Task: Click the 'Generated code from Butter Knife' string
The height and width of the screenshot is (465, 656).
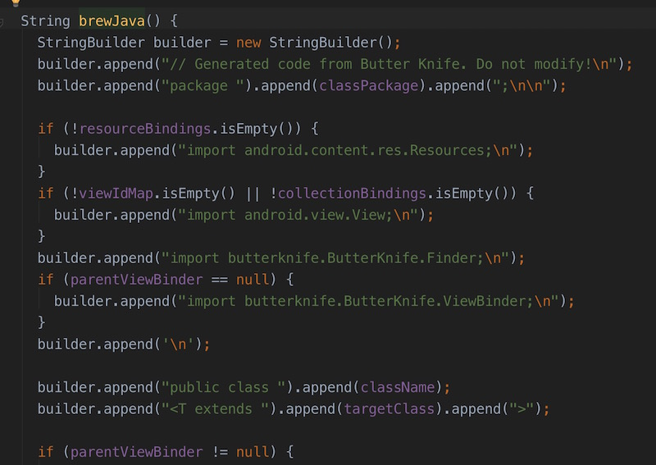Action: point(389,64)
